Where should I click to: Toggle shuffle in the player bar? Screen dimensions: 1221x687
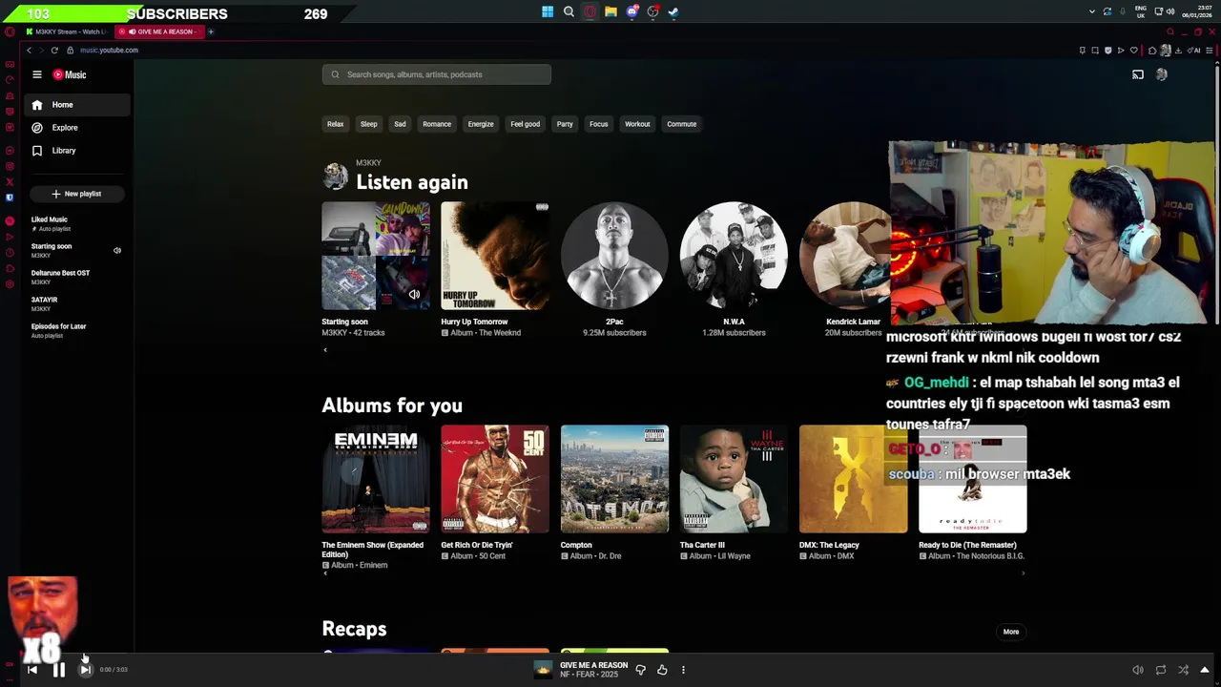(1183, 670)
